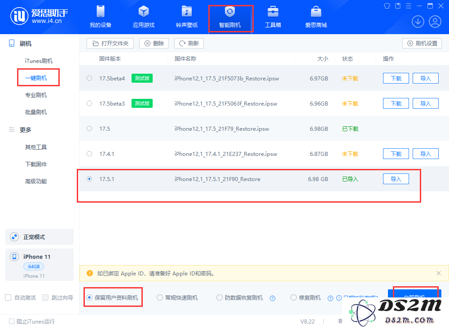Click the 固件版本 column header
The width and height of the screenshot is (449, 328).
click(x=110, y=59)
